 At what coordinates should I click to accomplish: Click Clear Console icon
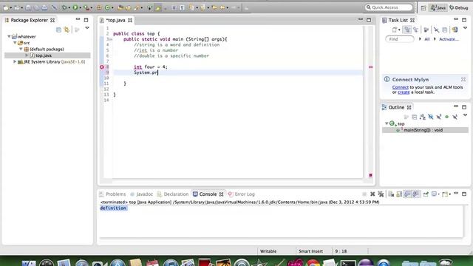391,194
